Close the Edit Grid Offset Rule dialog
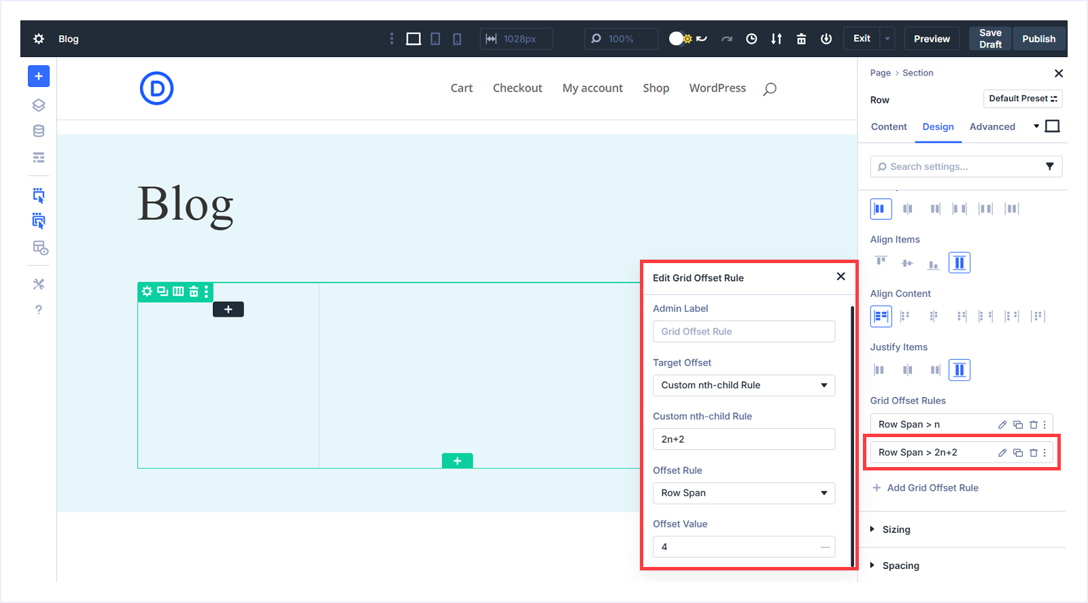This screenshot has height=603, width=1088. (x=840, y=277)
